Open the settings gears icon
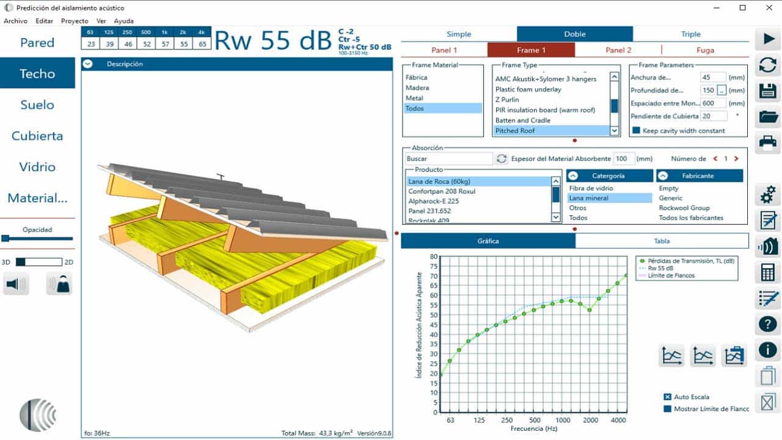Image resolution: width=782 pixels, height=440 pixels. coord(768,195)
